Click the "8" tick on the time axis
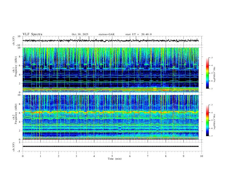Viewport: 227px width, 175px height. [166, 156]
